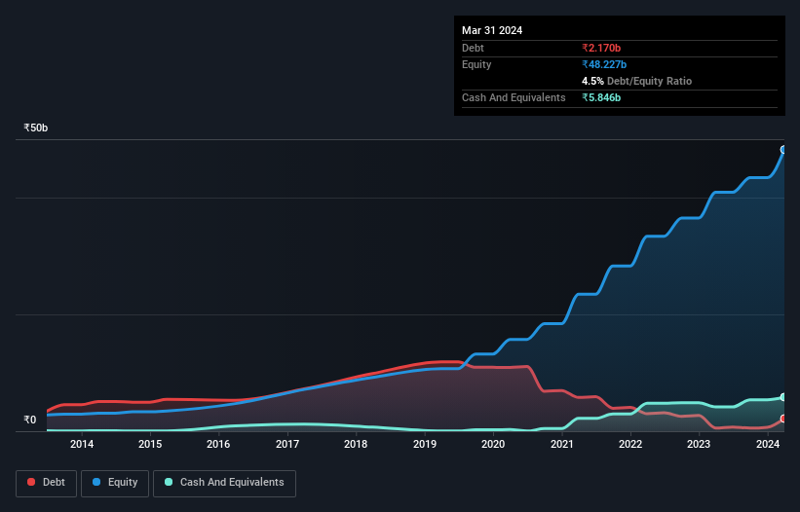Click the 2020 x-axis label
The width and height of the screenshot is (800, 512).
coord(493,444)
